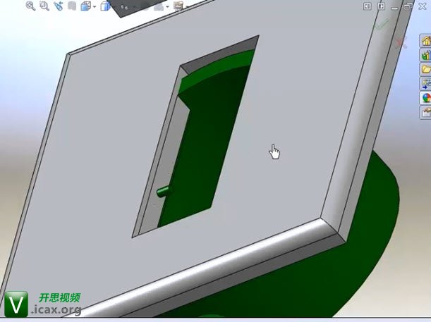Click the Zoom to Fit icon

pos(30,6)
